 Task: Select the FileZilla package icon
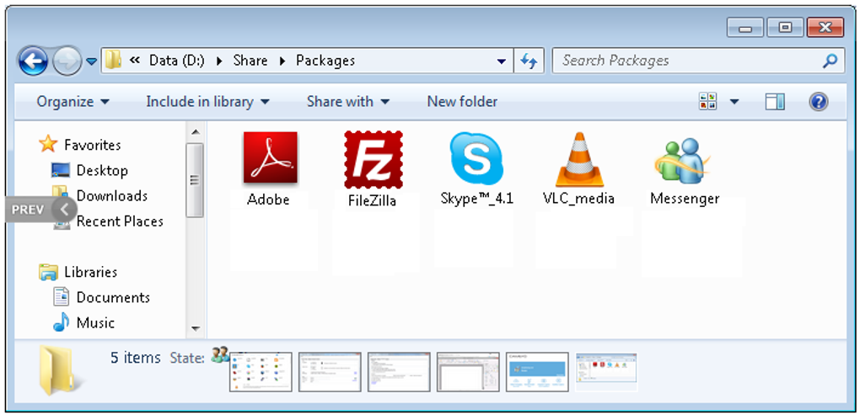pos(373,159)
